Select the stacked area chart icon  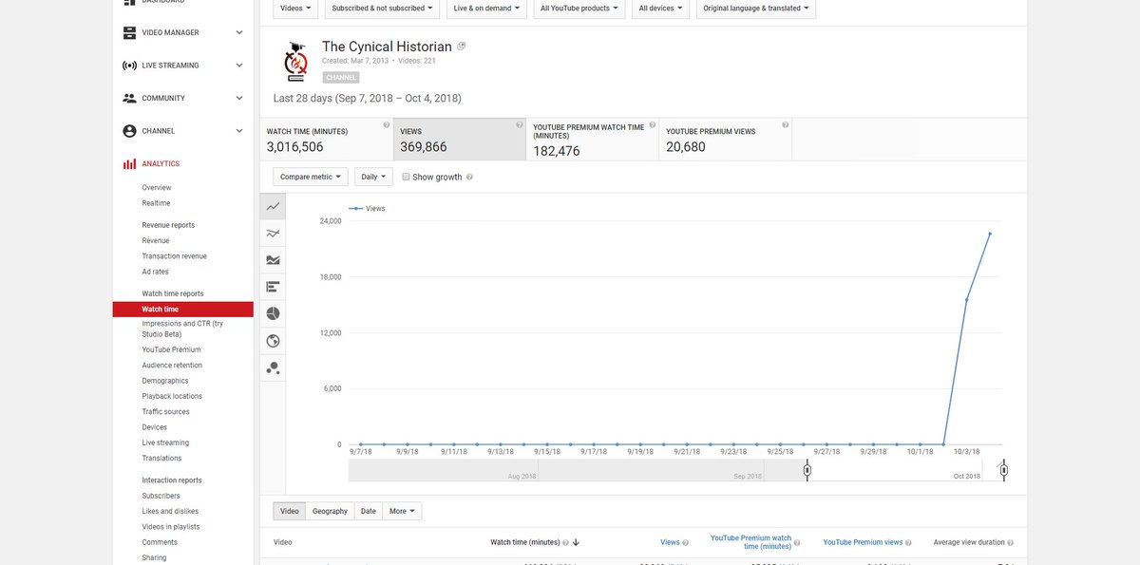[274, 259]
